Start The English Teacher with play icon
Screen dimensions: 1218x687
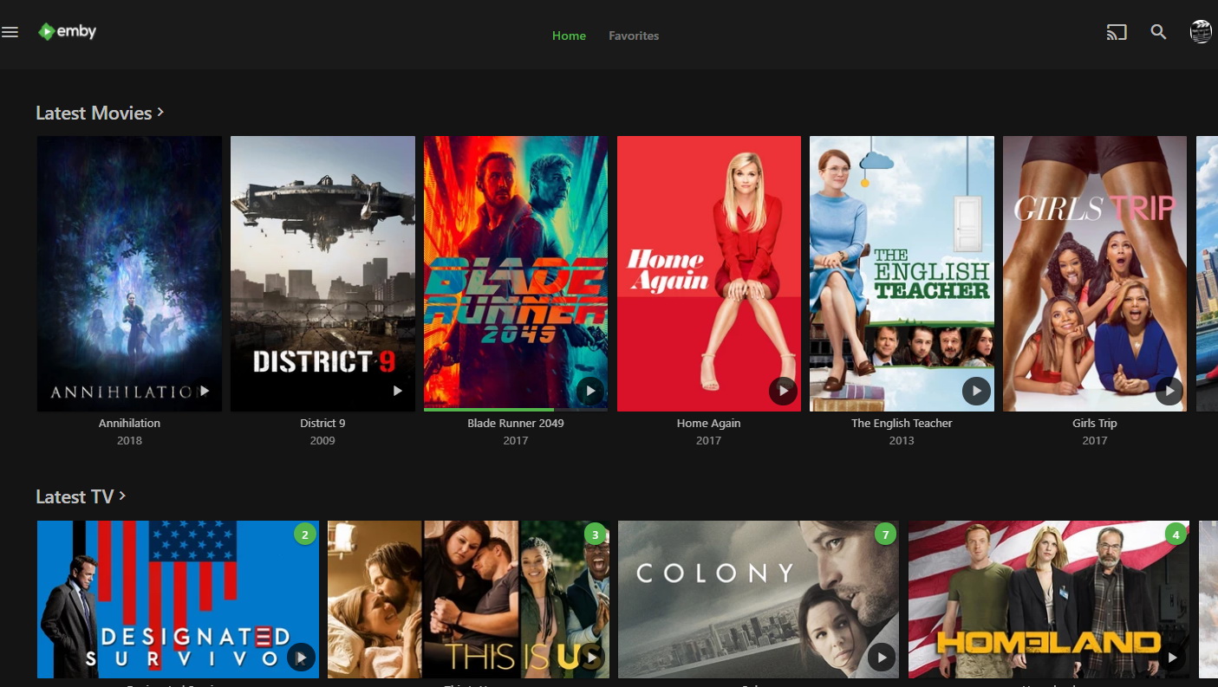976,391
